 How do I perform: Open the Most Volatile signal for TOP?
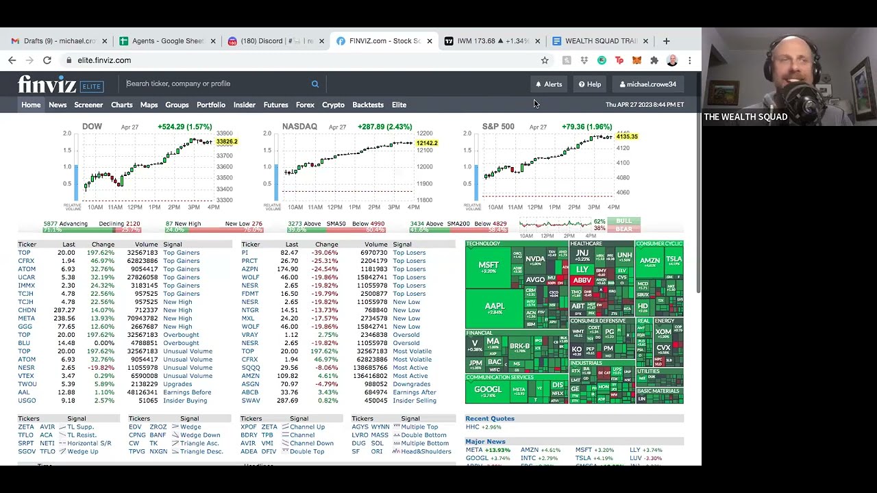(412, 351)
